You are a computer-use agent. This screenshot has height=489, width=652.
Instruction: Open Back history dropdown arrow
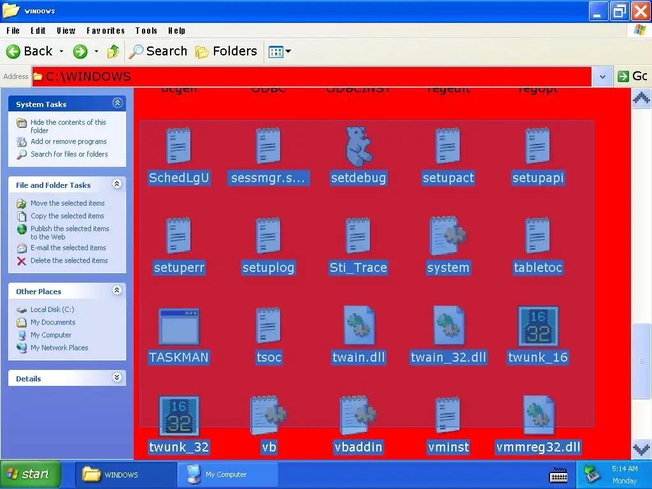[62, 51]
